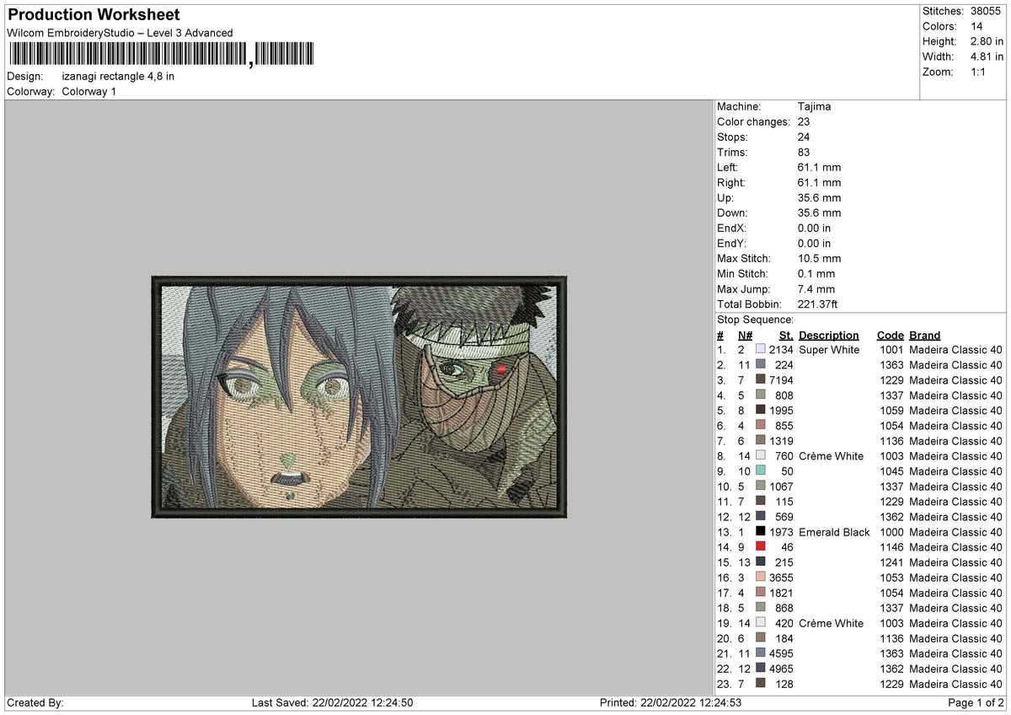Click the 'Emerald Black' description text

click(835, 532)
